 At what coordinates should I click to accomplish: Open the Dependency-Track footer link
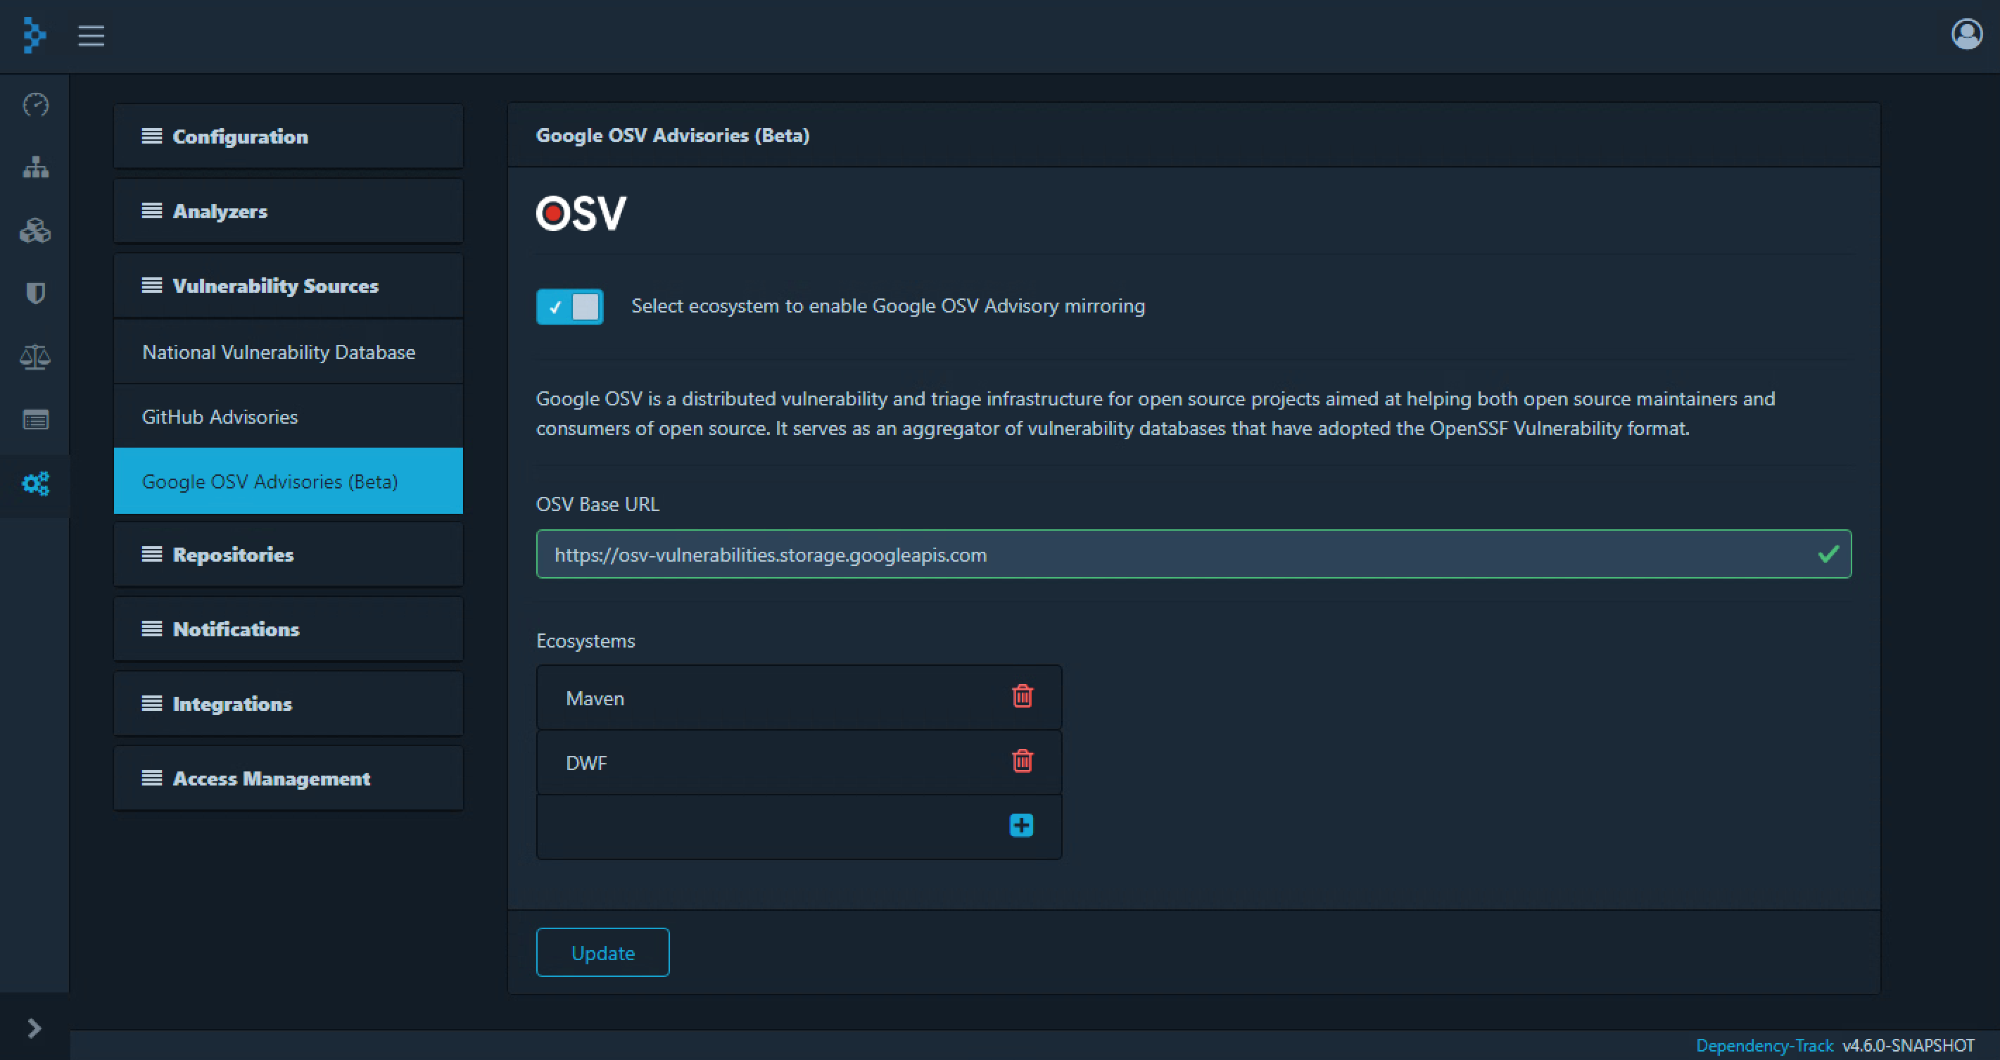click(1764, 1045)
